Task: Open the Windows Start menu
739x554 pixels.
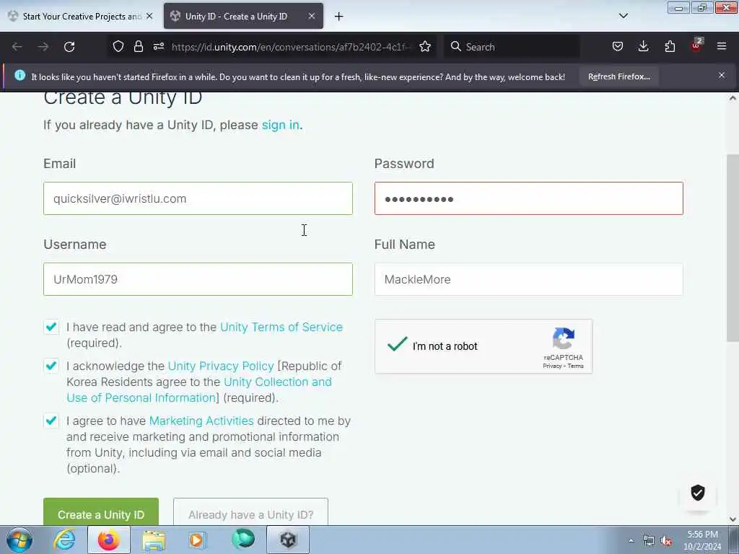Action: pyautogui.click(x=19, y=540)
